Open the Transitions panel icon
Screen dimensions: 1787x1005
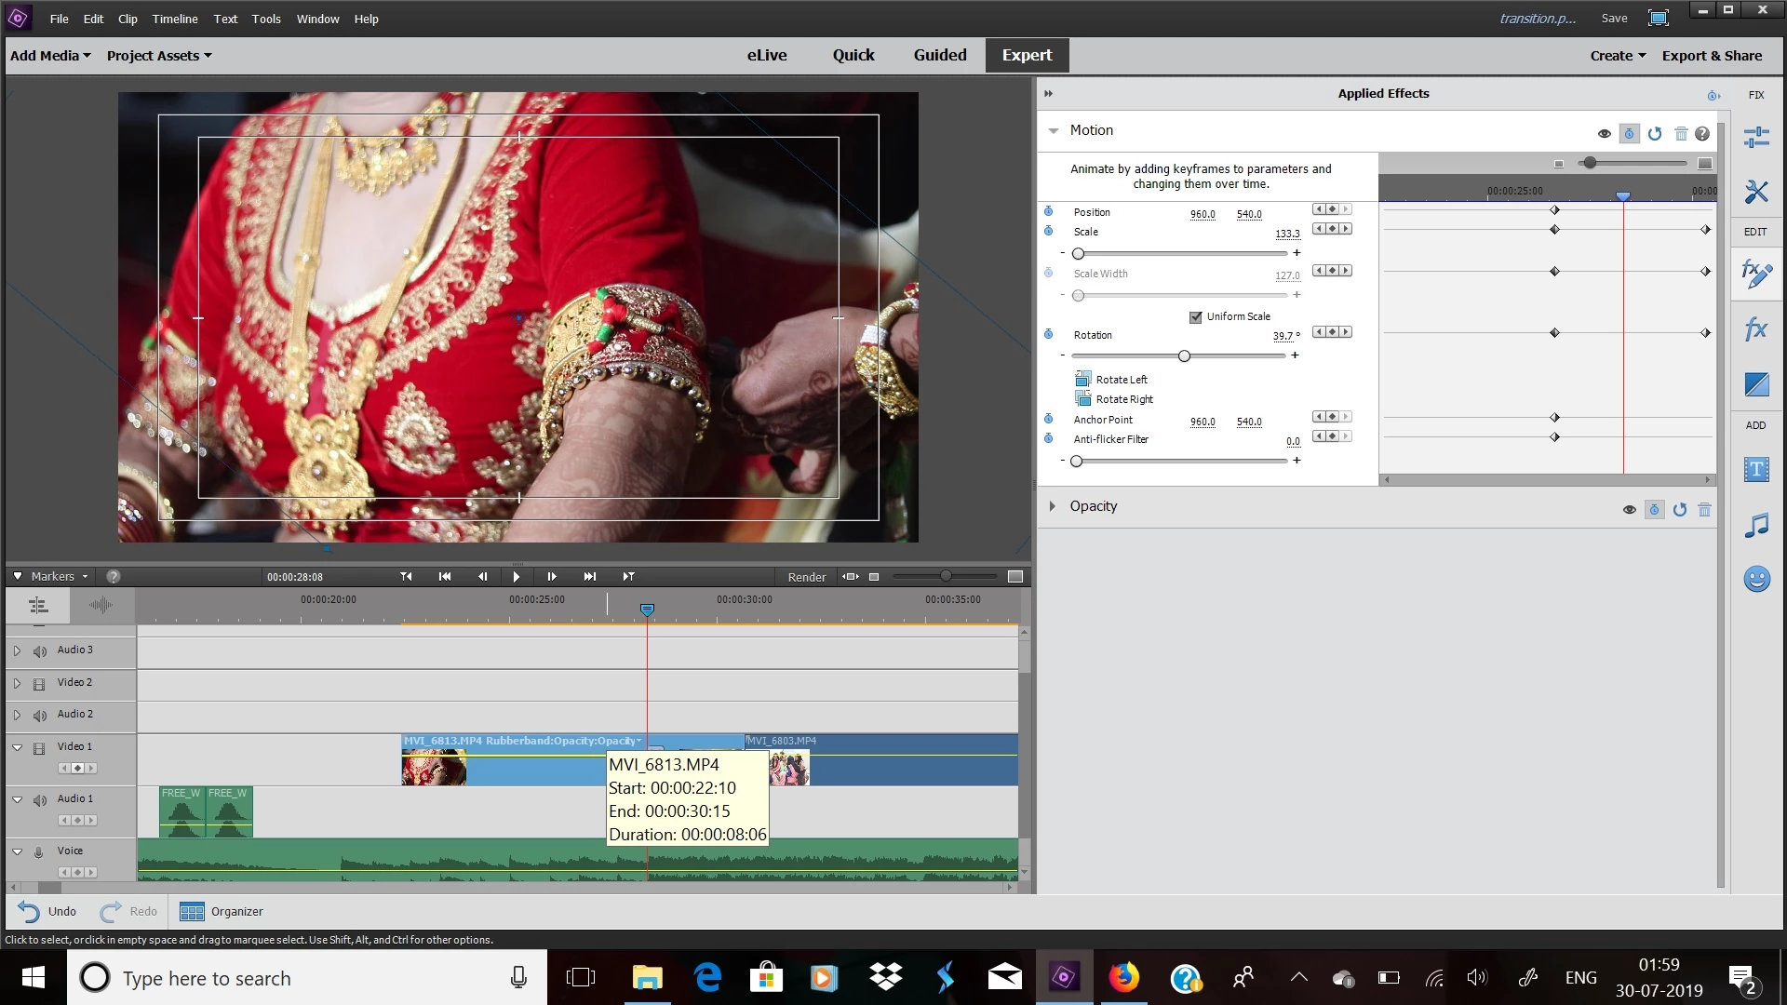coord(1756,384)
